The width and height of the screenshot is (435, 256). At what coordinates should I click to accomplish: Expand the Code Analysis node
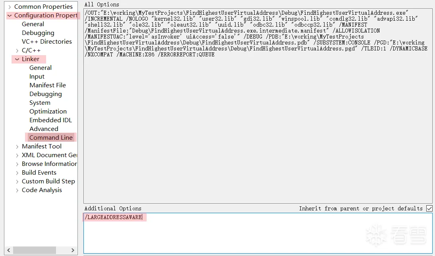click(x=17, y=191)
